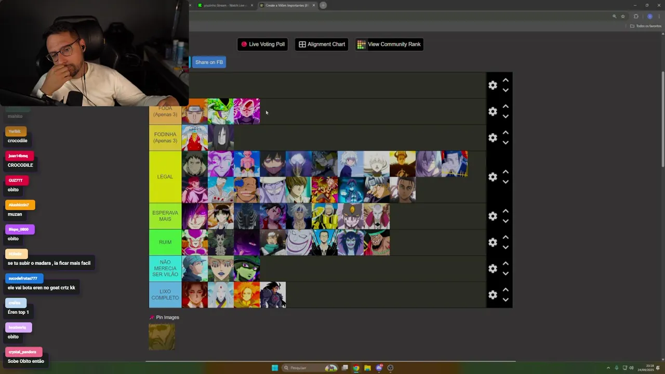Move the FODA tier row down

(x=506, y=116)
